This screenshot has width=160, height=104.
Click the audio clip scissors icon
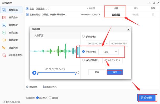click(4, 10)
